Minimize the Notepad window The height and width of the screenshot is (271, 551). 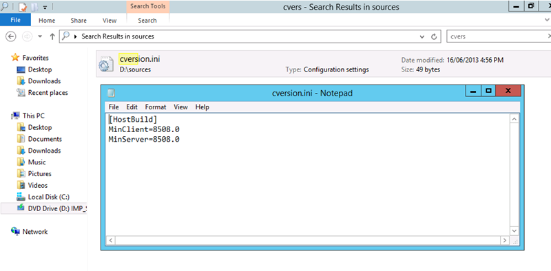point(473,91)
